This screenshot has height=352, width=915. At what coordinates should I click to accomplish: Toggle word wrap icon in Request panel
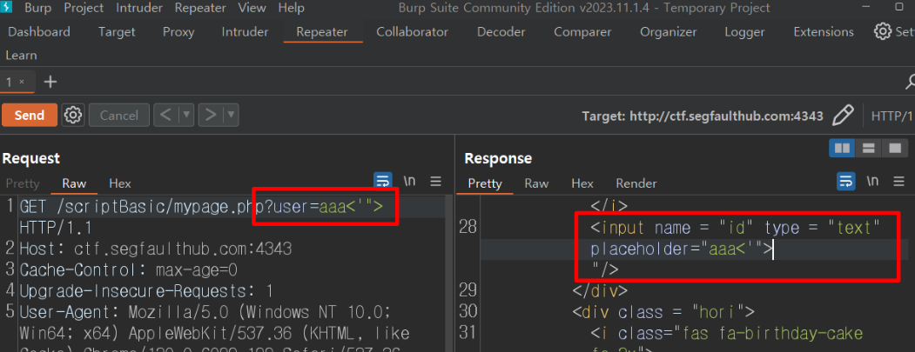[382, 182]
